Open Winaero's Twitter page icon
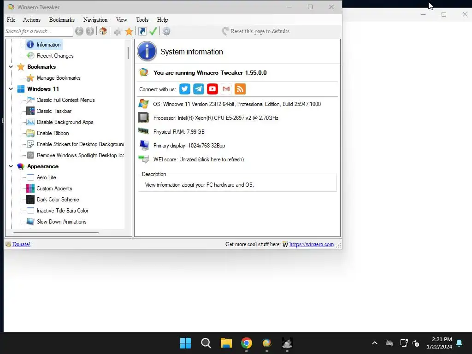The height and width of the screenshot is (354, 472). pyautogui.click(x=184, y=89)
